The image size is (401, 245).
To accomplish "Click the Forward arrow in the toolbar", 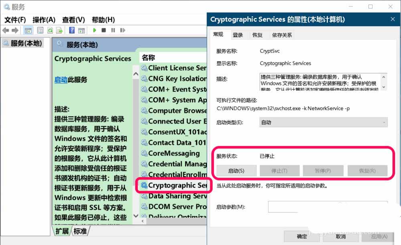I will click(x=15, y=30).
